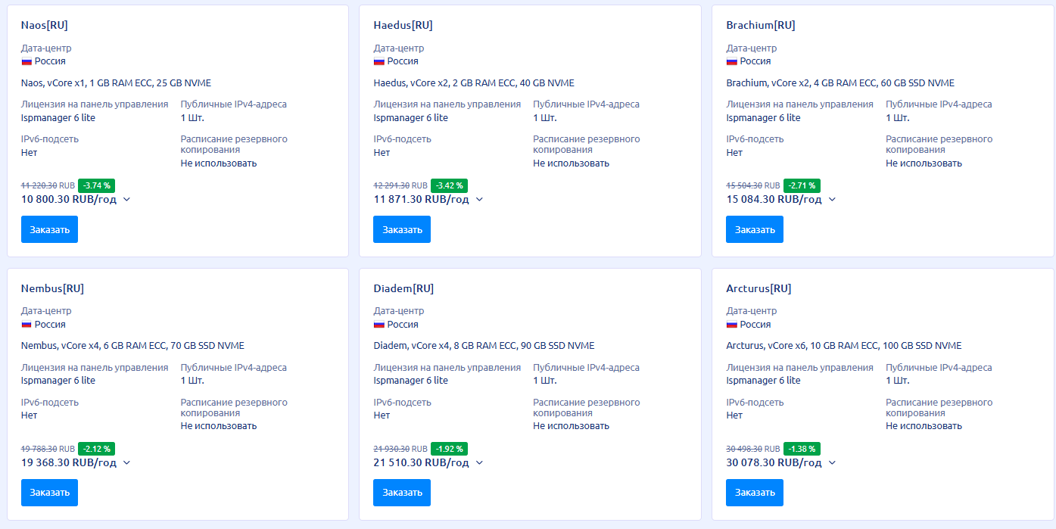Expand the price period dropdown on Diadem card
This screenshot has height=529, width=1056.
tap(478, 462)
